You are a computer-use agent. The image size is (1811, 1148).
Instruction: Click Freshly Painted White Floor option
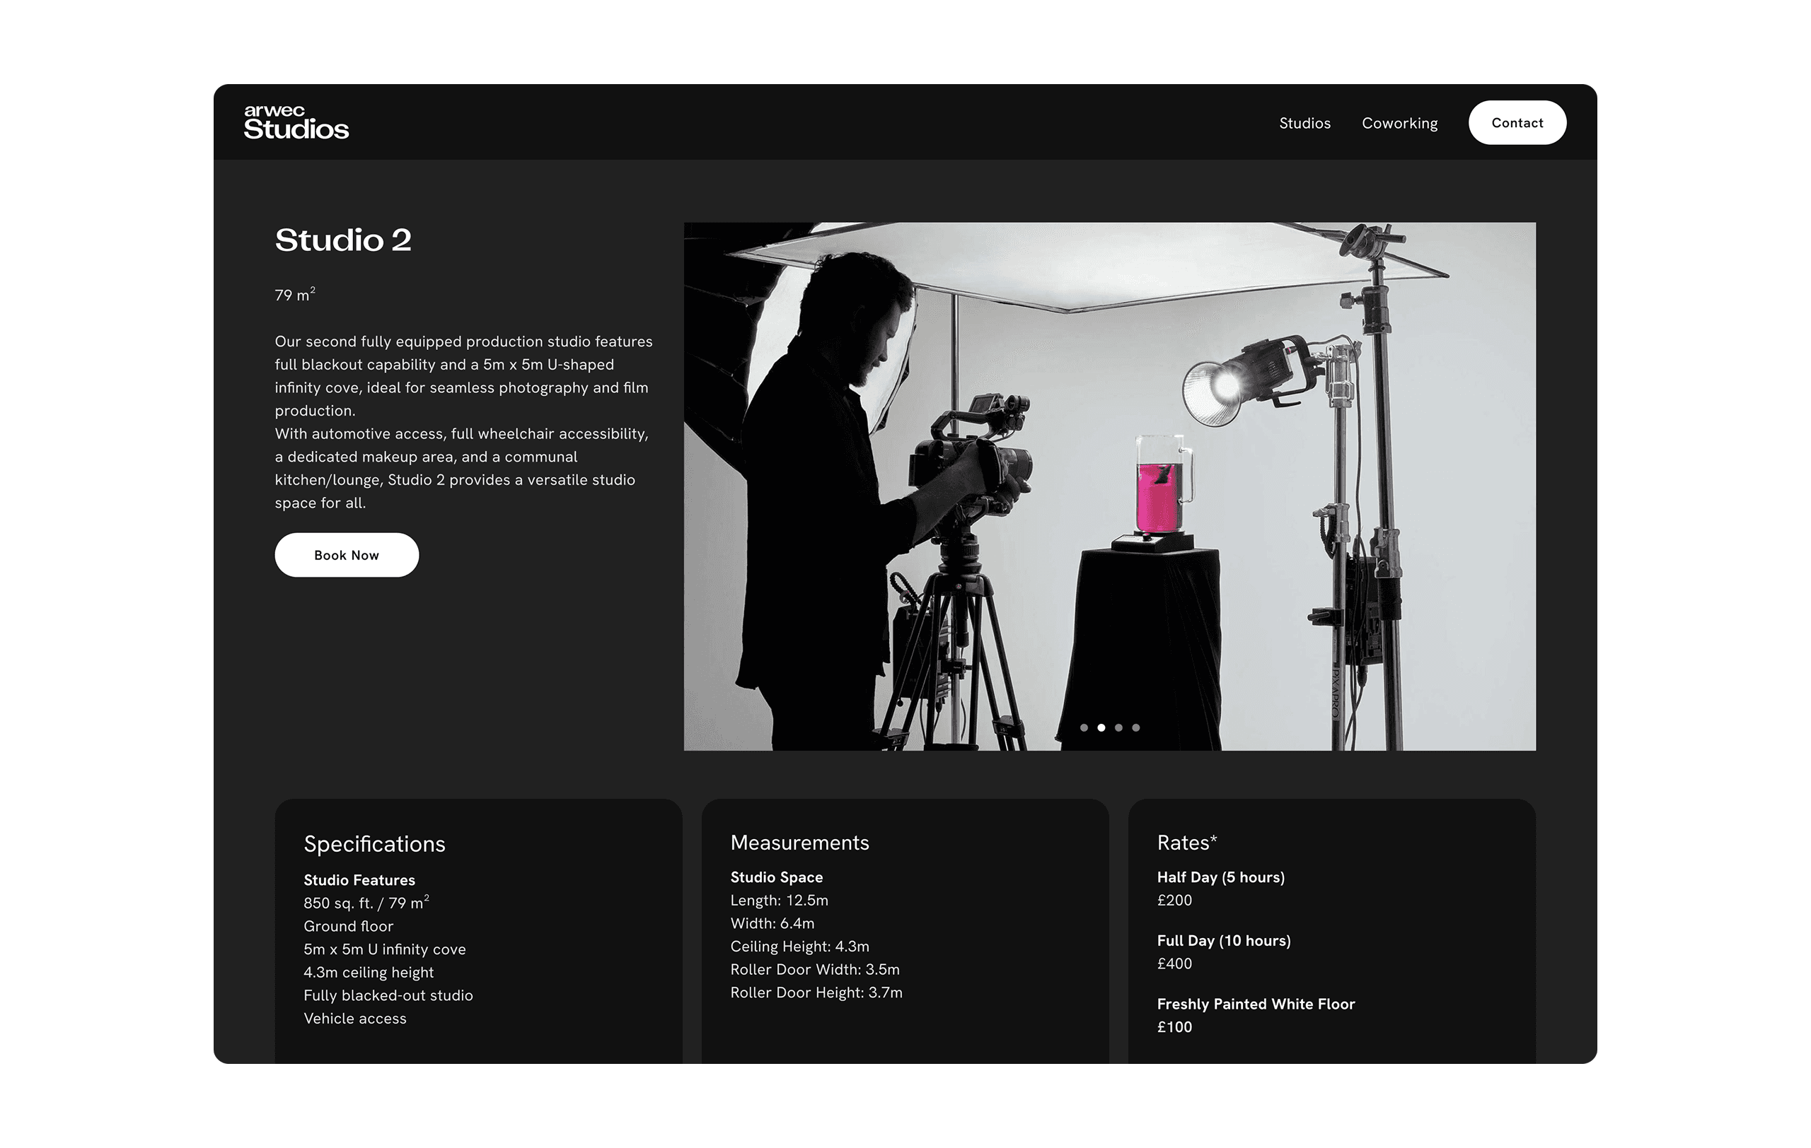click(1255, 1004)
